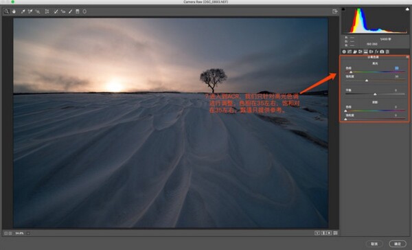This screenshot has height=250, width=412.
Task: Choose the Red Eye Removal tool
Action: (x=63, y=11)
